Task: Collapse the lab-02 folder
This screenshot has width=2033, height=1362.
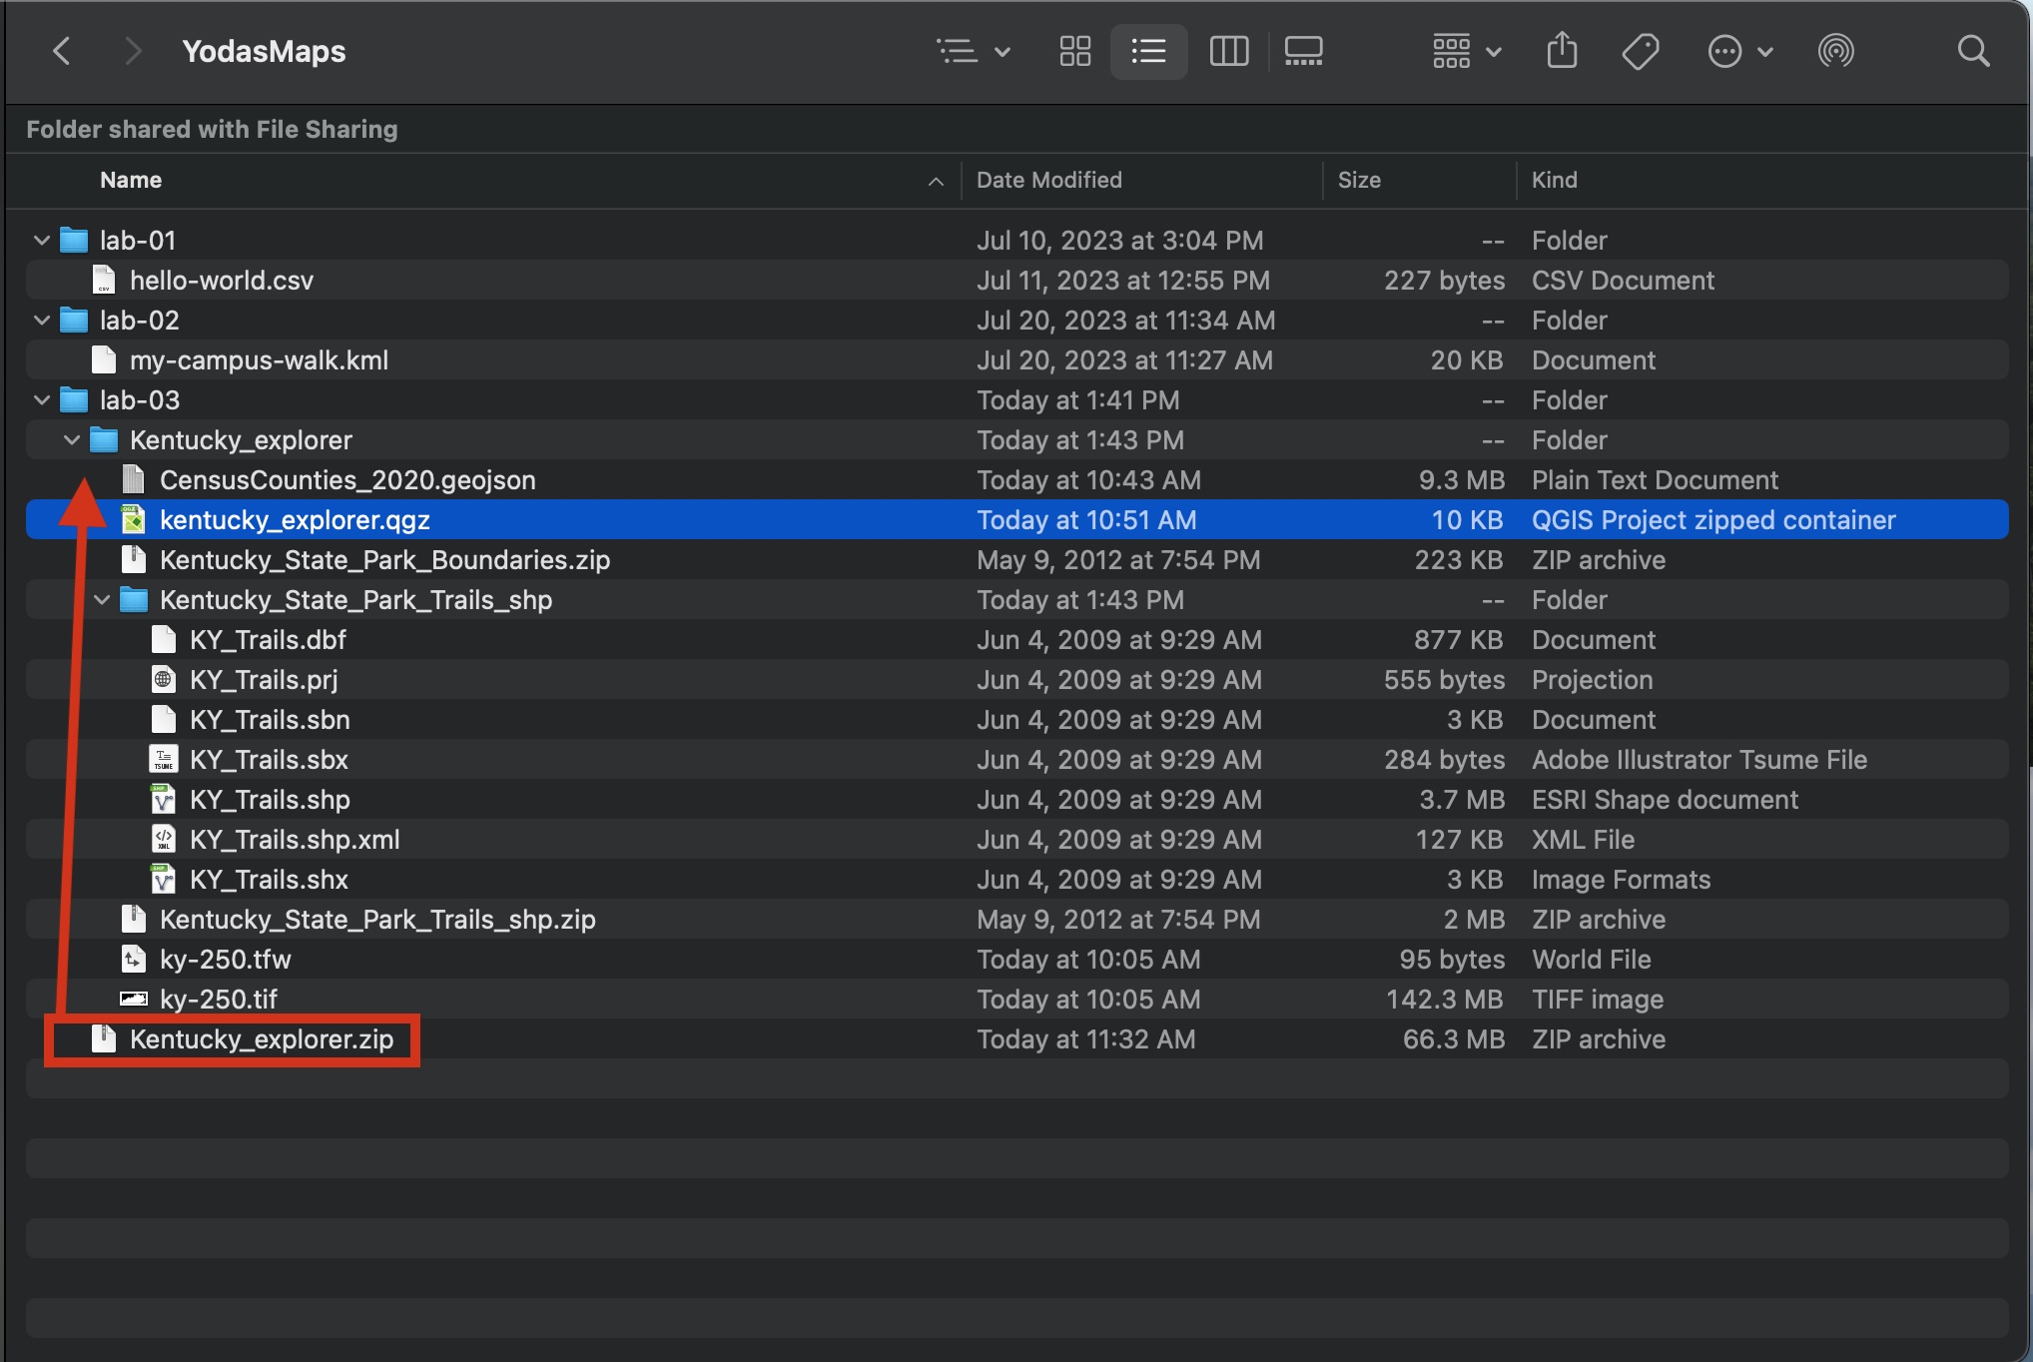Action: [x=42, y=321]
